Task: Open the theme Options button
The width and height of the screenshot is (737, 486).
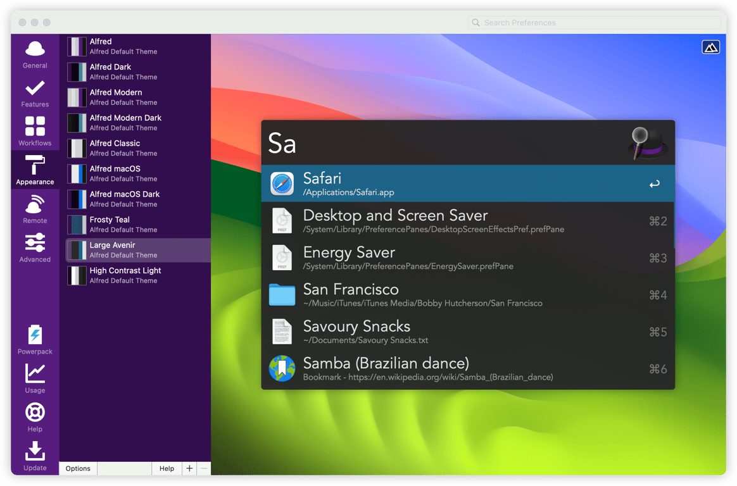Action: [x=78, y=468]
